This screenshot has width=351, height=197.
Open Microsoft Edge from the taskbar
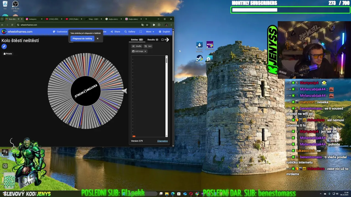click(x=173, y=194)
